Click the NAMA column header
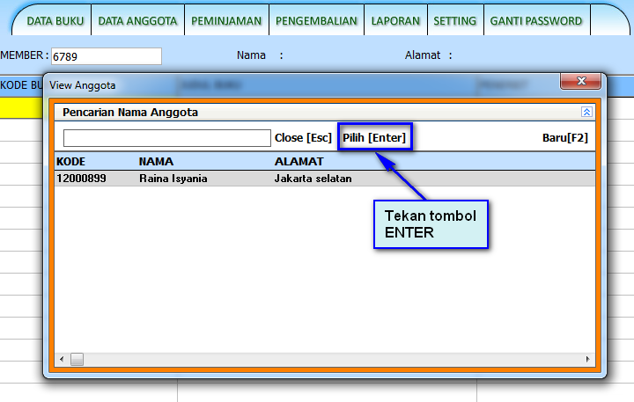634x402 pixels. point(156,162)
